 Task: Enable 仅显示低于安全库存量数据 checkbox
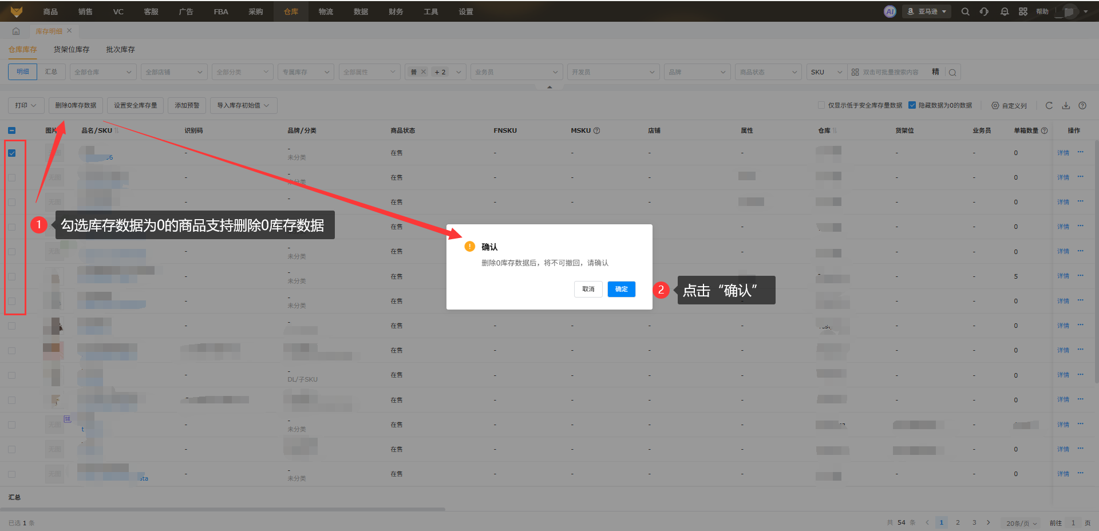(821, 105)
